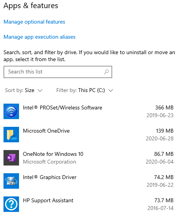Open the Sort by Size dropdown

click(24, 90)
